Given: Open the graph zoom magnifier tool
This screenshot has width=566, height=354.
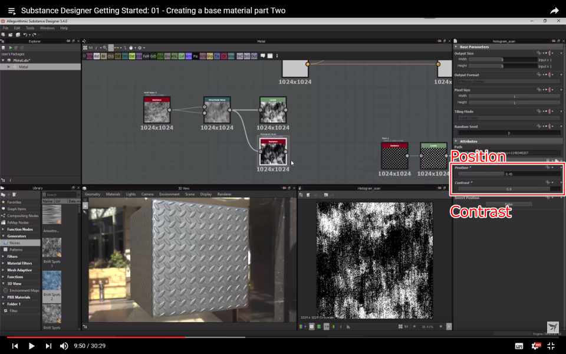Looking at the screenshot, I should point(105,48).
